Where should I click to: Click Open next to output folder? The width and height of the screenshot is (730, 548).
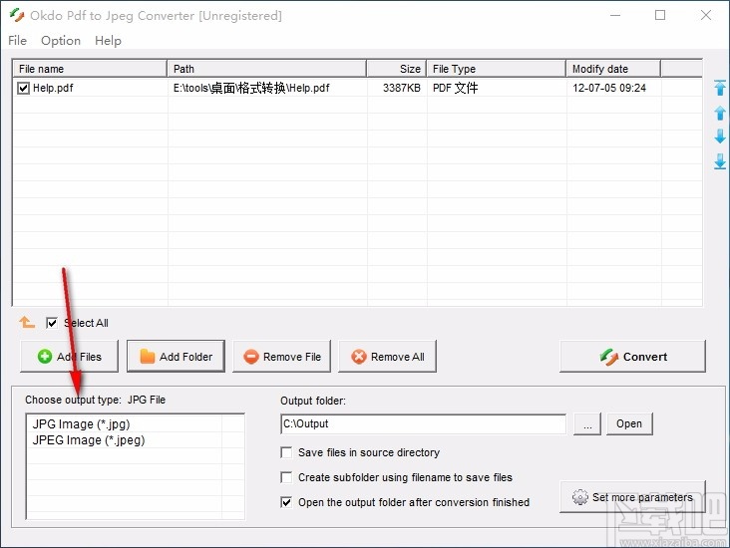[629, 423]
